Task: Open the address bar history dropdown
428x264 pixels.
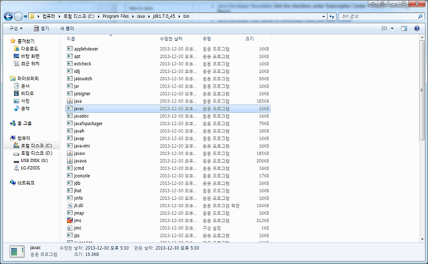Action: point(324,17)
